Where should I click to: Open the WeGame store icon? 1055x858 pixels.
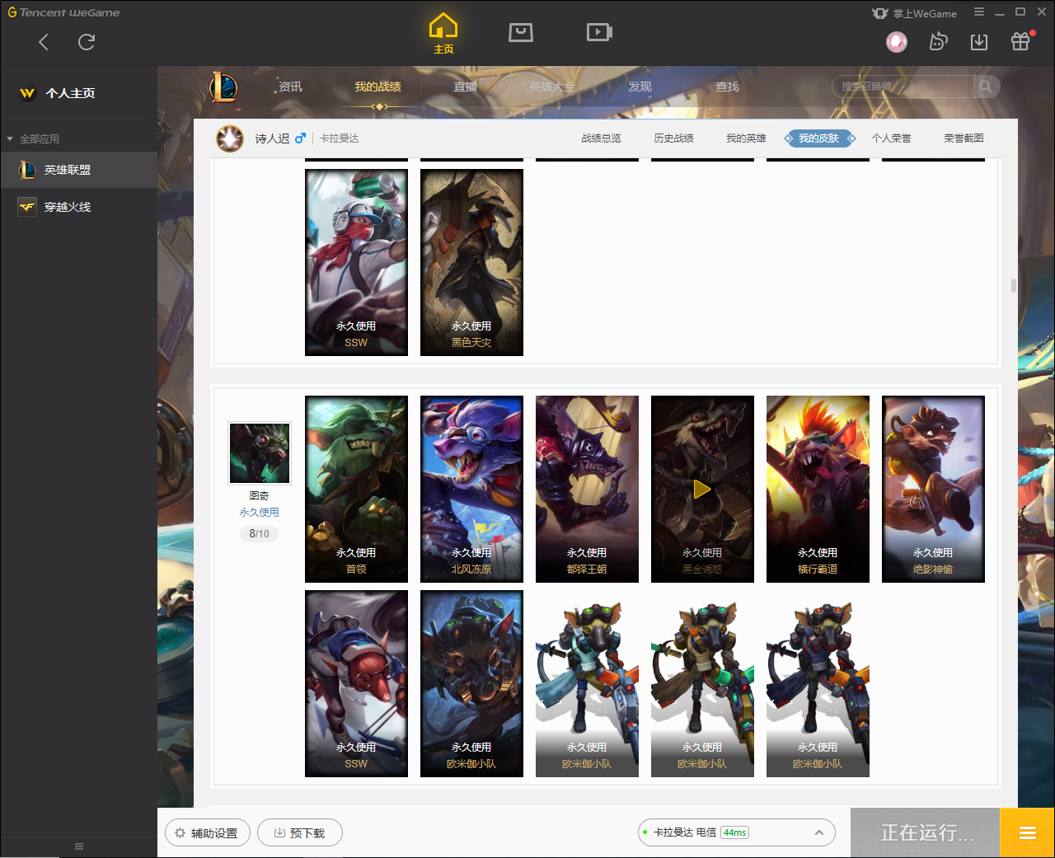521,32
